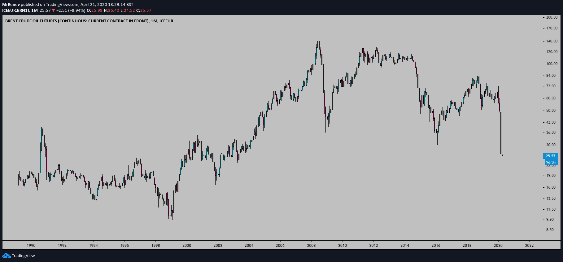This screenshot has width=563, height=262.
Task: Click the 2014 time axis label
Action: click(405, 246)
